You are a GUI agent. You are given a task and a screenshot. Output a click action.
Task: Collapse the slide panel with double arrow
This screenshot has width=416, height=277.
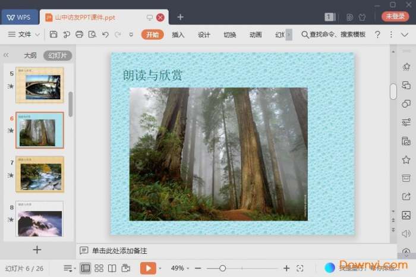pyautogui.click(x=6, y=55)
